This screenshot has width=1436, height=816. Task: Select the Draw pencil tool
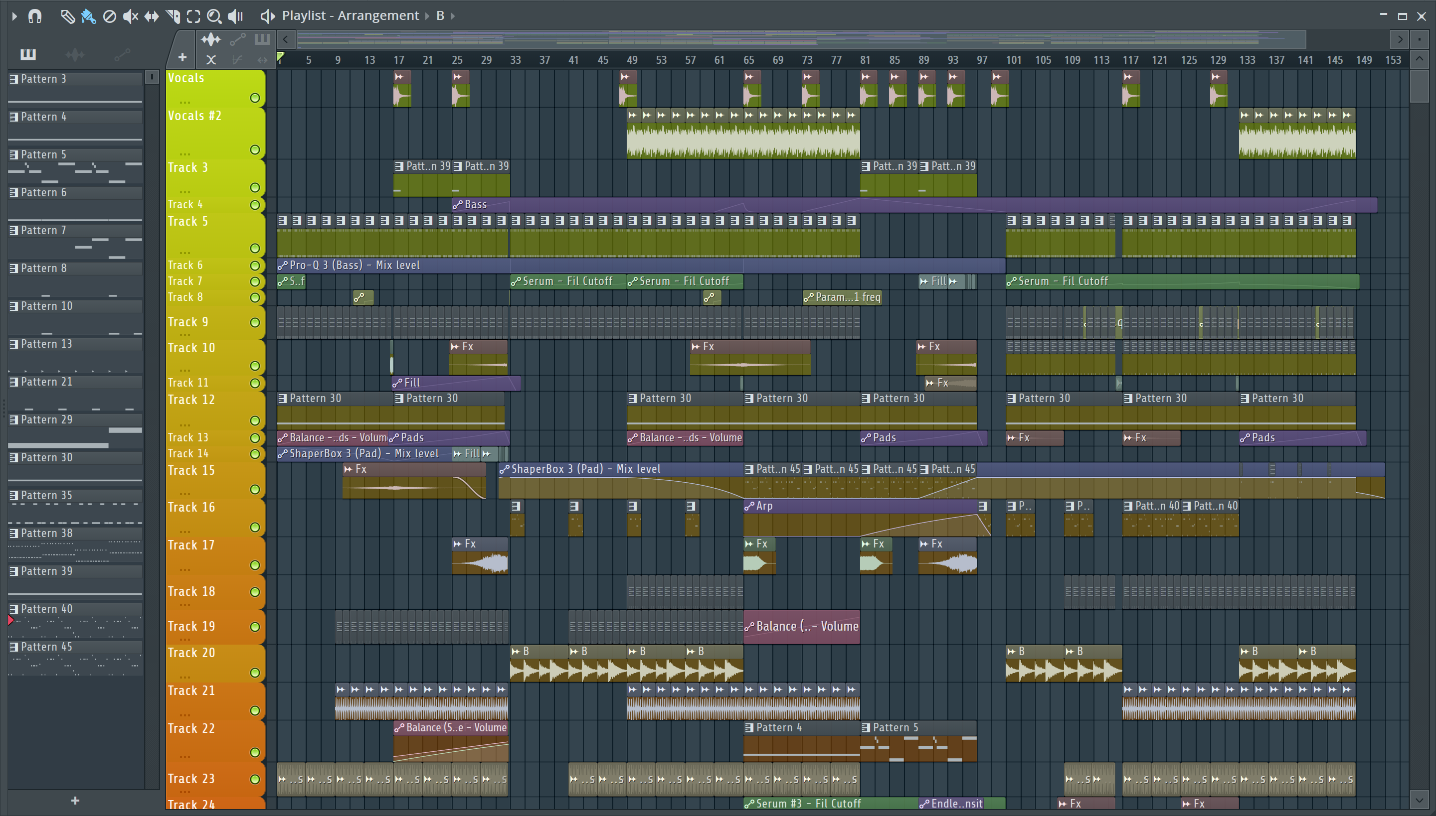click(x=67, y=16)
